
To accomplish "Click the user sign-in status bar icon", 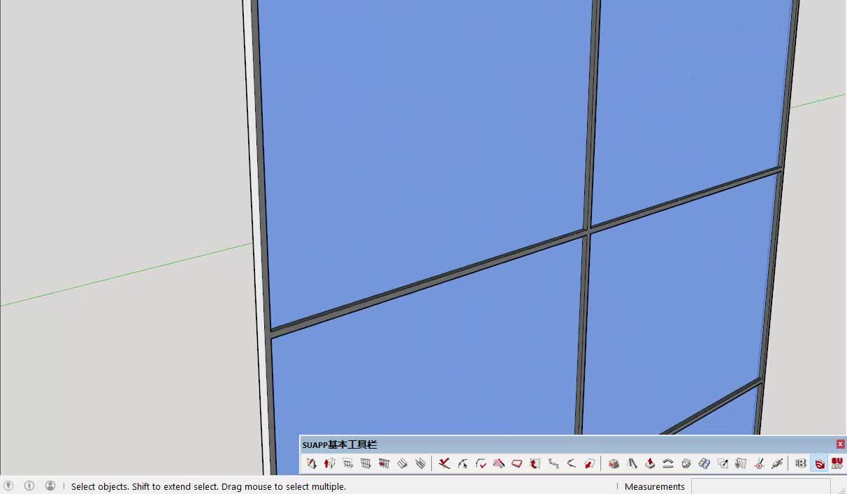I will [50, 486].
